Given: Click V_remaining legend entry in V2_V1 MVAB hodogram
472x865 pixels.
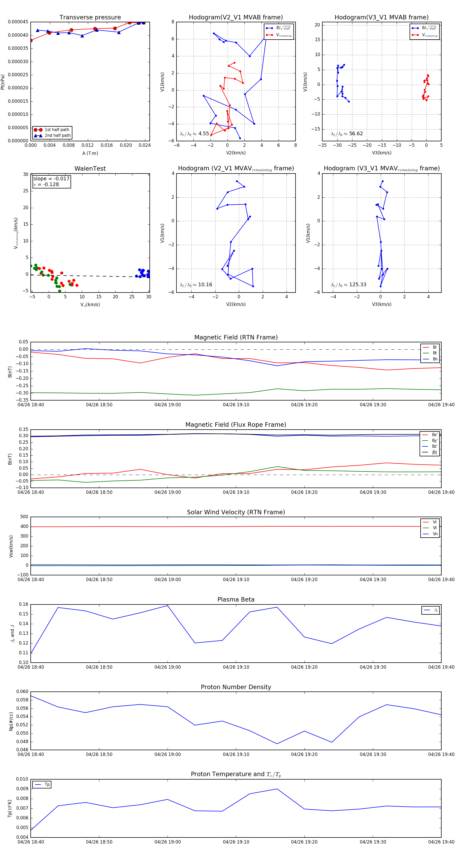Looking at the screenshot, I should [x=279, y=35].
